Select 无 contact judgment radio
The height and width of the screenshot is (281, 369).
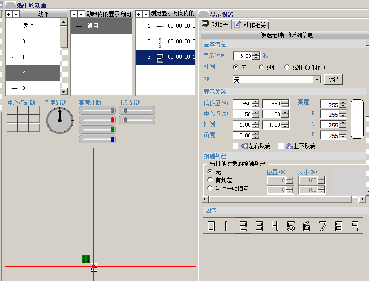210,171
